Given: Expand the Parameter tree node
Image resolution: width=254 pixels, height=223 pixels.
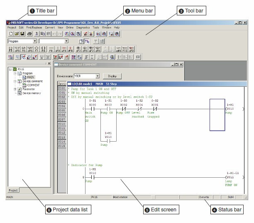Looking at the screenshot, I should pos(15,89).
